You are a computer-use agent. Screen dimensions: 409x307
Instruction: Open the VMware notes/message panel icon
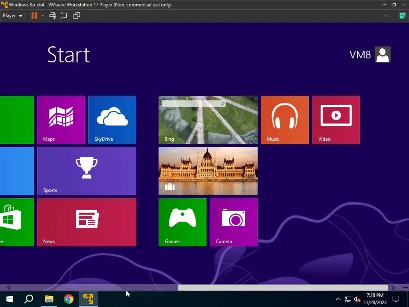tap(403, 16)
